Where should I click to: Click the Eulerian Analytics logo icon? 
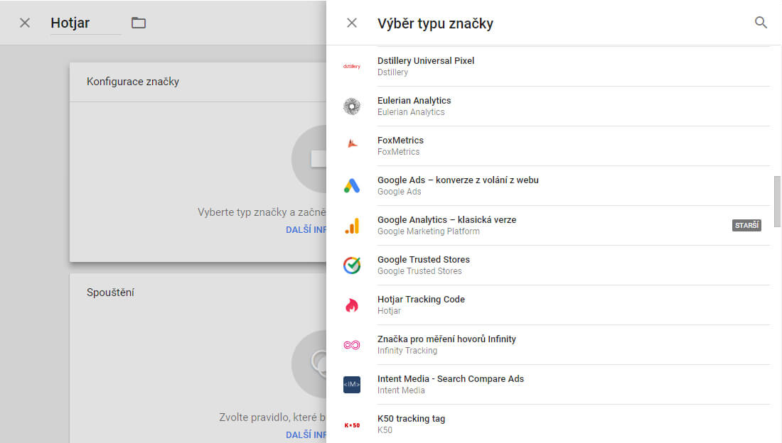pos(352,106)
